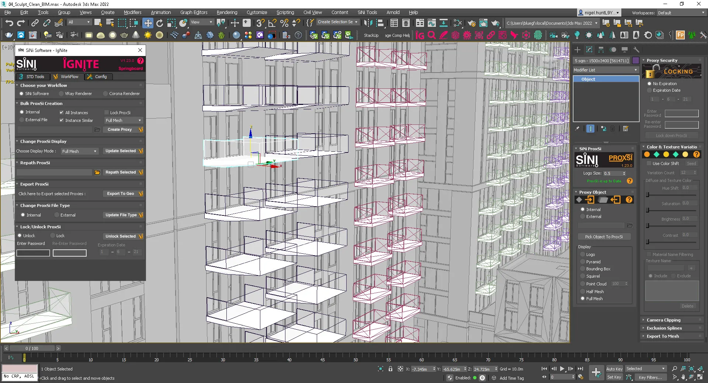The height and width of the screenshot is (383, 708).
Task: Open the Rendering menu
Action: pyautogui.click(x=227, y=12)
